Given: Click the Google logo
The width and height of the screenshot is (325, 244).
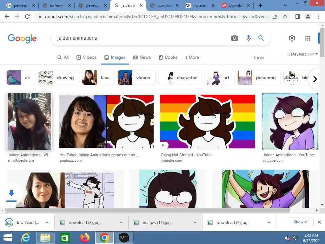Looking at the screenshot, I should [x=22, y=38].
